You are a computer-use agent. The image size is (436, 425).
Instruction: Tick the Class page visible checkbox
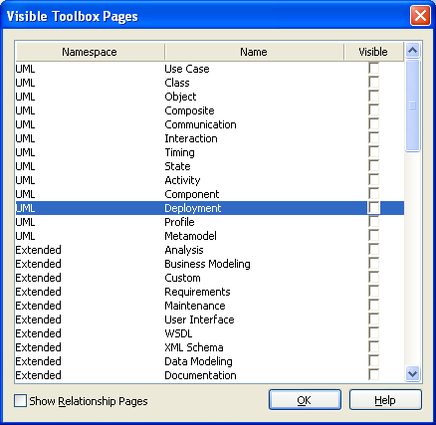[373, 83]
